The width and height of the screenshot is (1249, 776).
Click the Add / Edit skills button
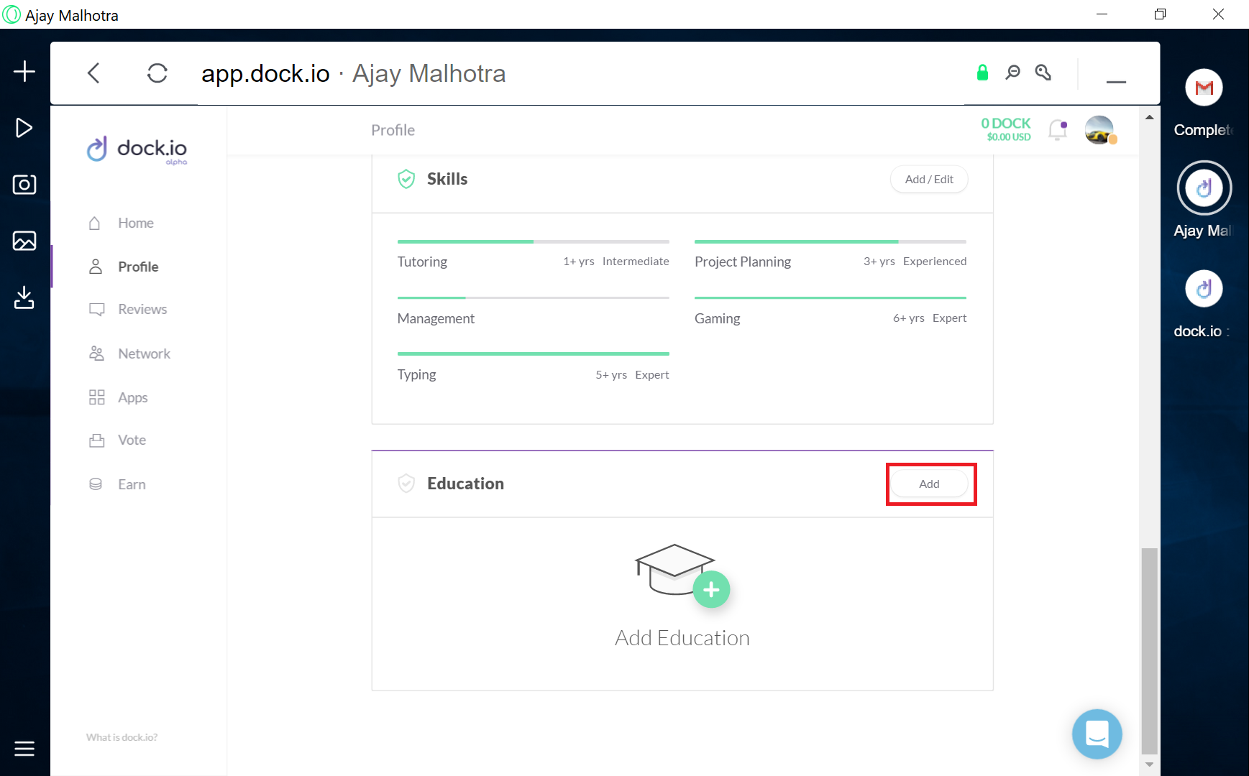click(x=929, y=180)
